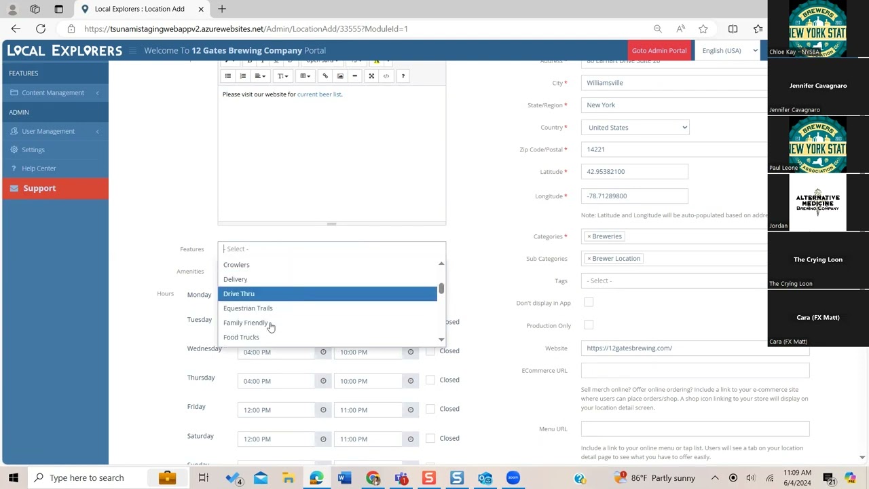Click the Features dropdown list scrollbar thumb
The width and height of the screenshot is (869, 489).
tap(441, 289)
